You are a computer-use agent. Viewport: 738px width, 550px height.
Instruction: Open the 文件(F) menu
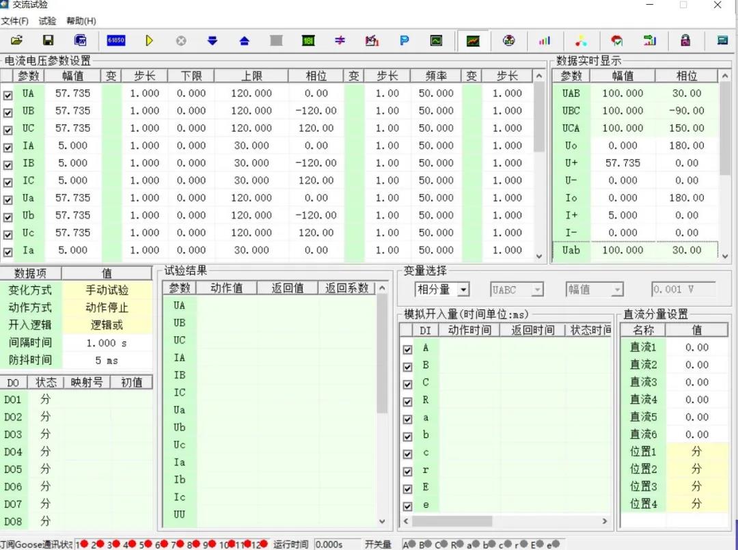point(15,21)
